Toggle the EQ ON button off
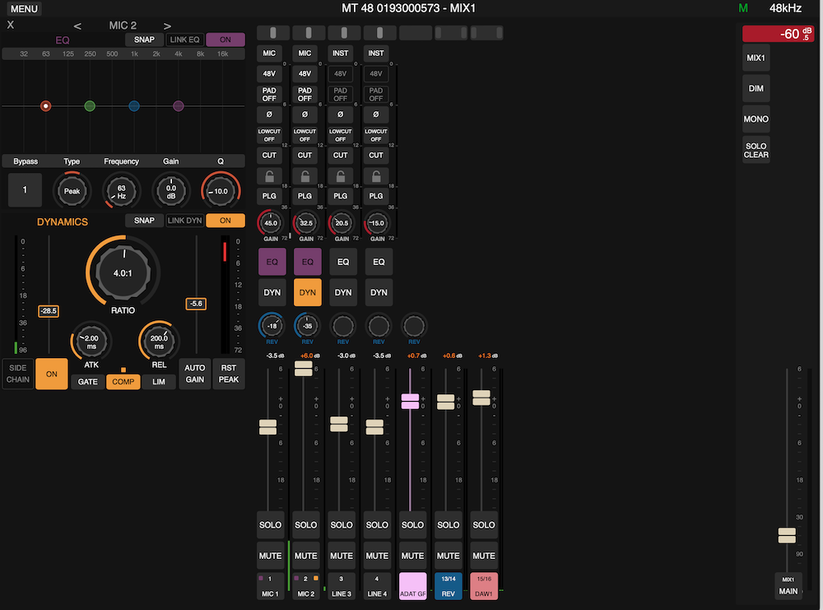823x610 pixels. coord(225,40)
